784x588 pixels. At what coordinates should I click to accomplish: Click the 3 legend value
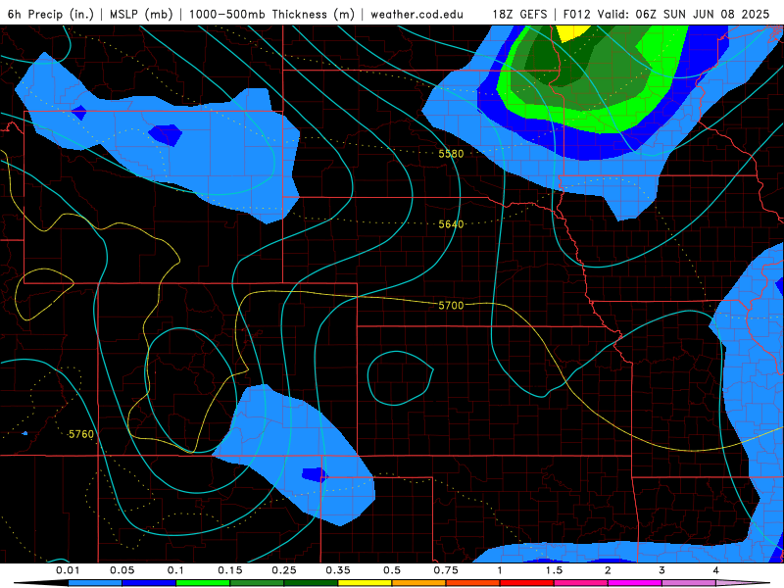tap(662, 570)
